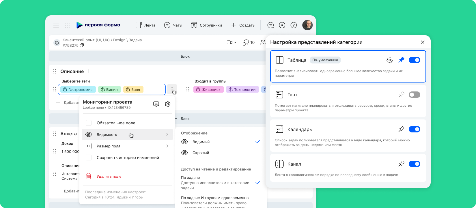Select the Размер поля menu item
This screenshot has width=476, height=208.
click(127, 146)
